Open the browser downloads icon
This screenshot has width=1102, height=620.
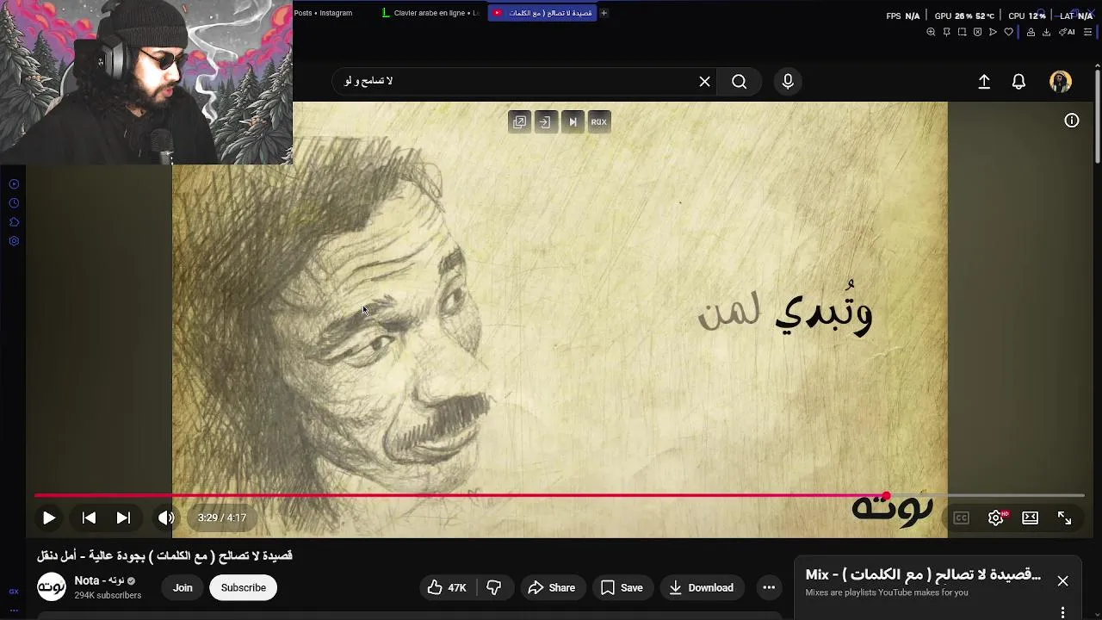1046,32
